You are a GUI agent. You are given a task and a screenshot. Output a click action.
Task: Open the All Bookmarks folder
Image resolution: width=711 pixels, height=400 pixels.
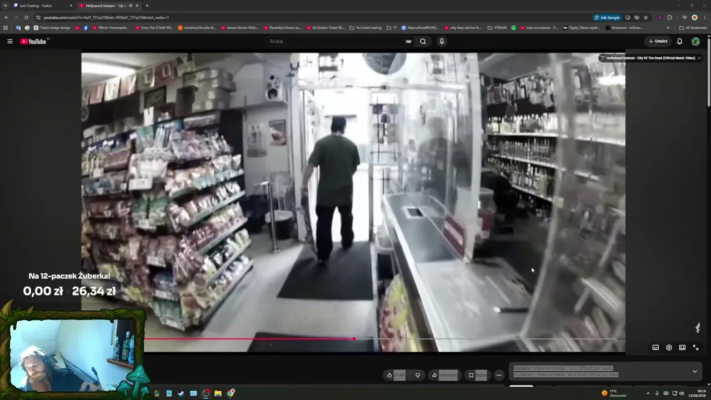693,28
